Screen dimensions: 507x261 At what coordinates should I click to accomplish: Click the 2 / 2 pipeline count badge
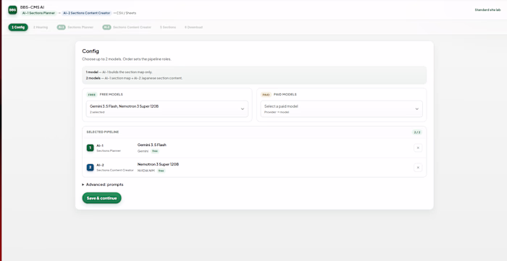pos(417,132)
